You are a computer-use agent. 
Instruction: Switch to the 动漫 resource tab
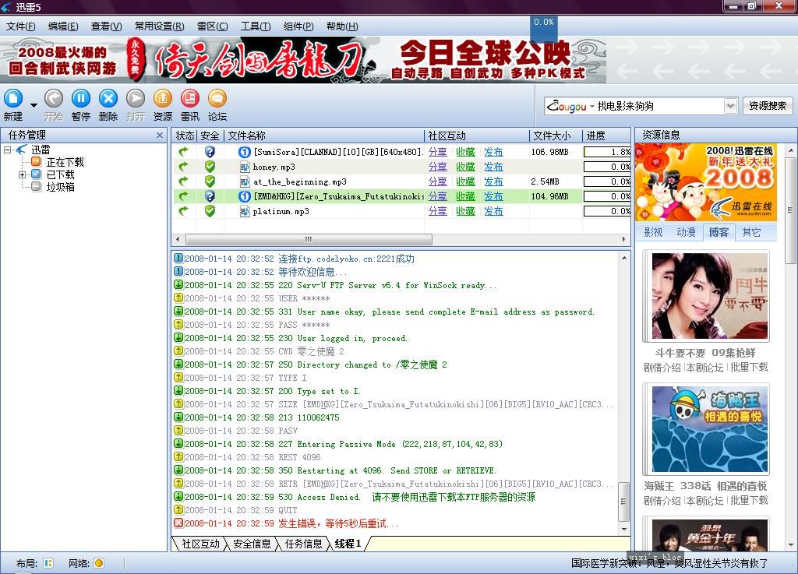(686, 232)
